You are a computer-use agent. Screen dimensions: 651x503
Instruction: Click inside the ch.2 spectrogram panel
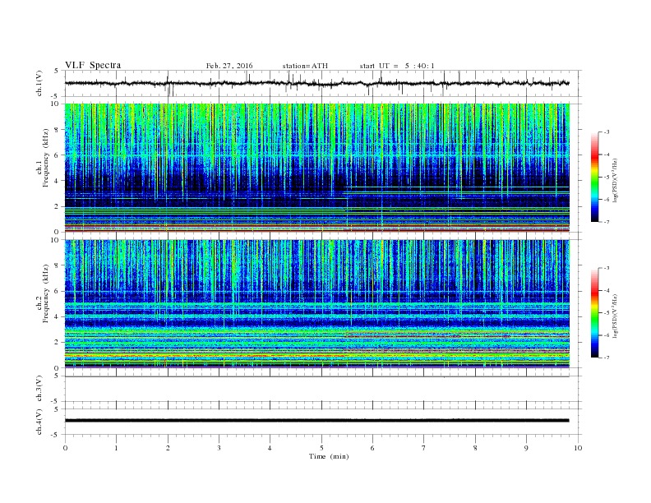coord(316,303)
